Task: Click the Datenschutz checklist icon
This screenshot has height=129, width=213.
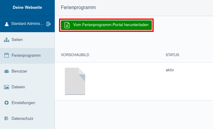Action: tap(6, 118)
